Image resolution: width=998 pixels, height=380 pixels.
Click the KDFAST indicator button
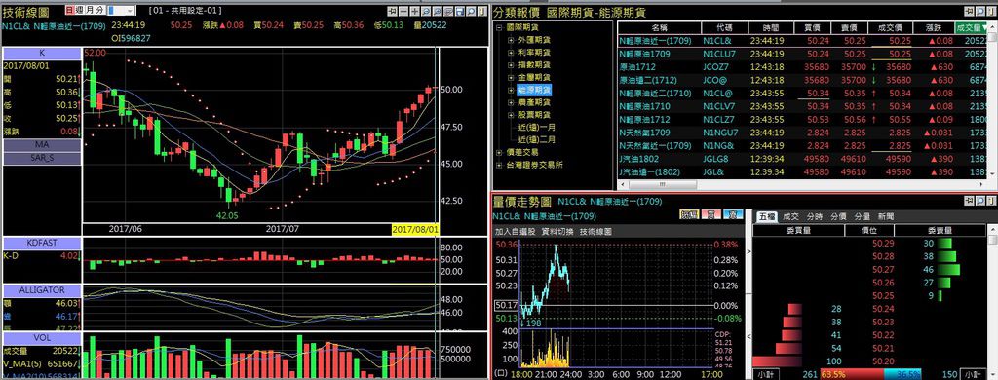point(42,244)
